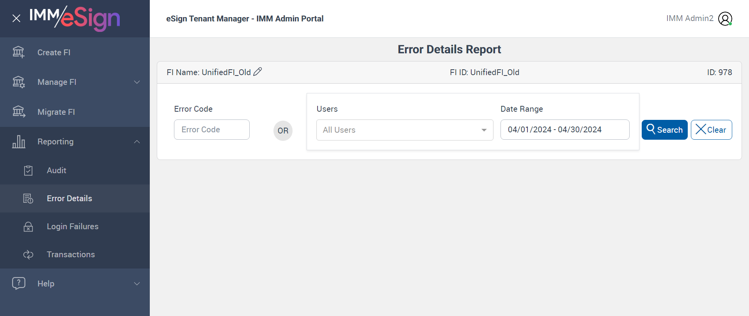Click the Migrate FI arrow-bank icon

click(x=18, y=112)
